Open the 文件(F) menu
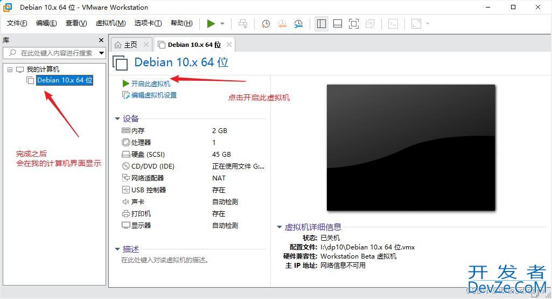Viewport: 552px width, 299px height. coord(17,23)
